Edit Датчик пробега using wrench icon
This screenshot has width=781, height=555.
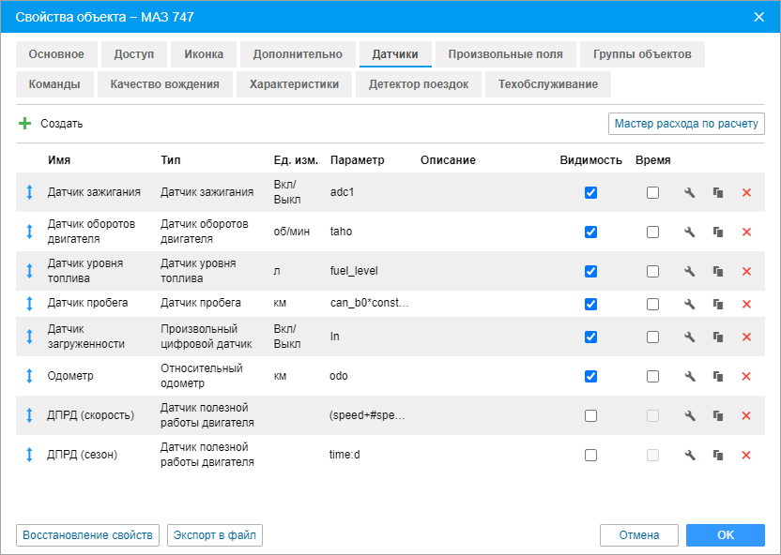pos(689,304)
